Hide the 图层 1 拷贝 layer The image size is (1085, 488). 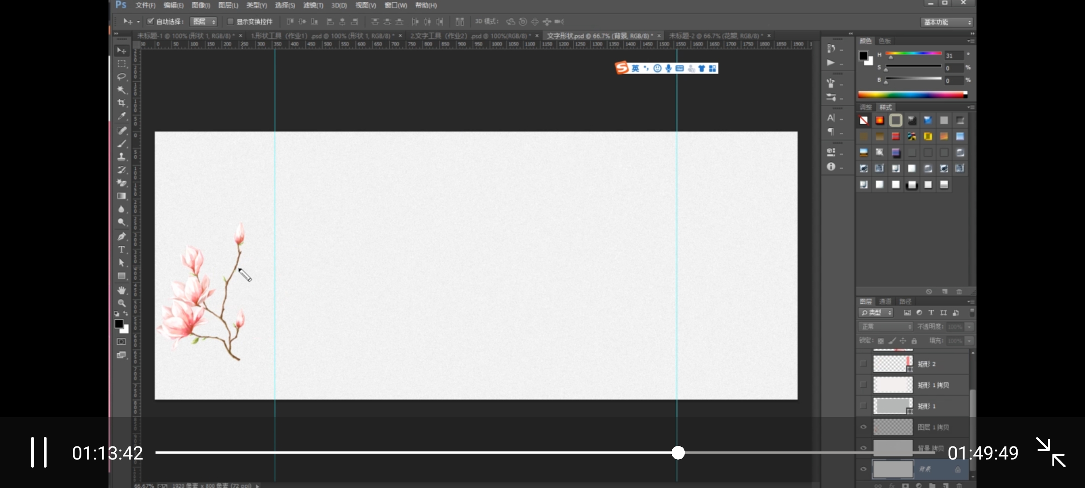click(863, 427)
